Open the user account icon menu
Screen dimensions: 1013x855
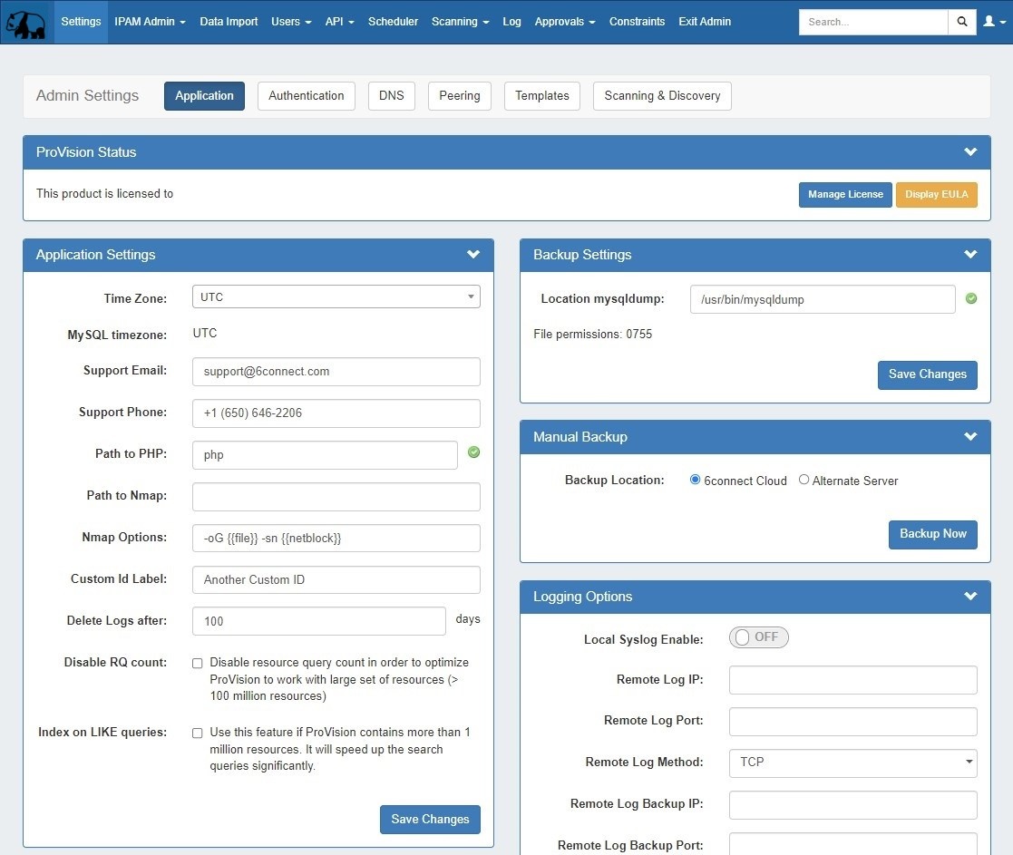pyautogui.click(x=992, y=22)
